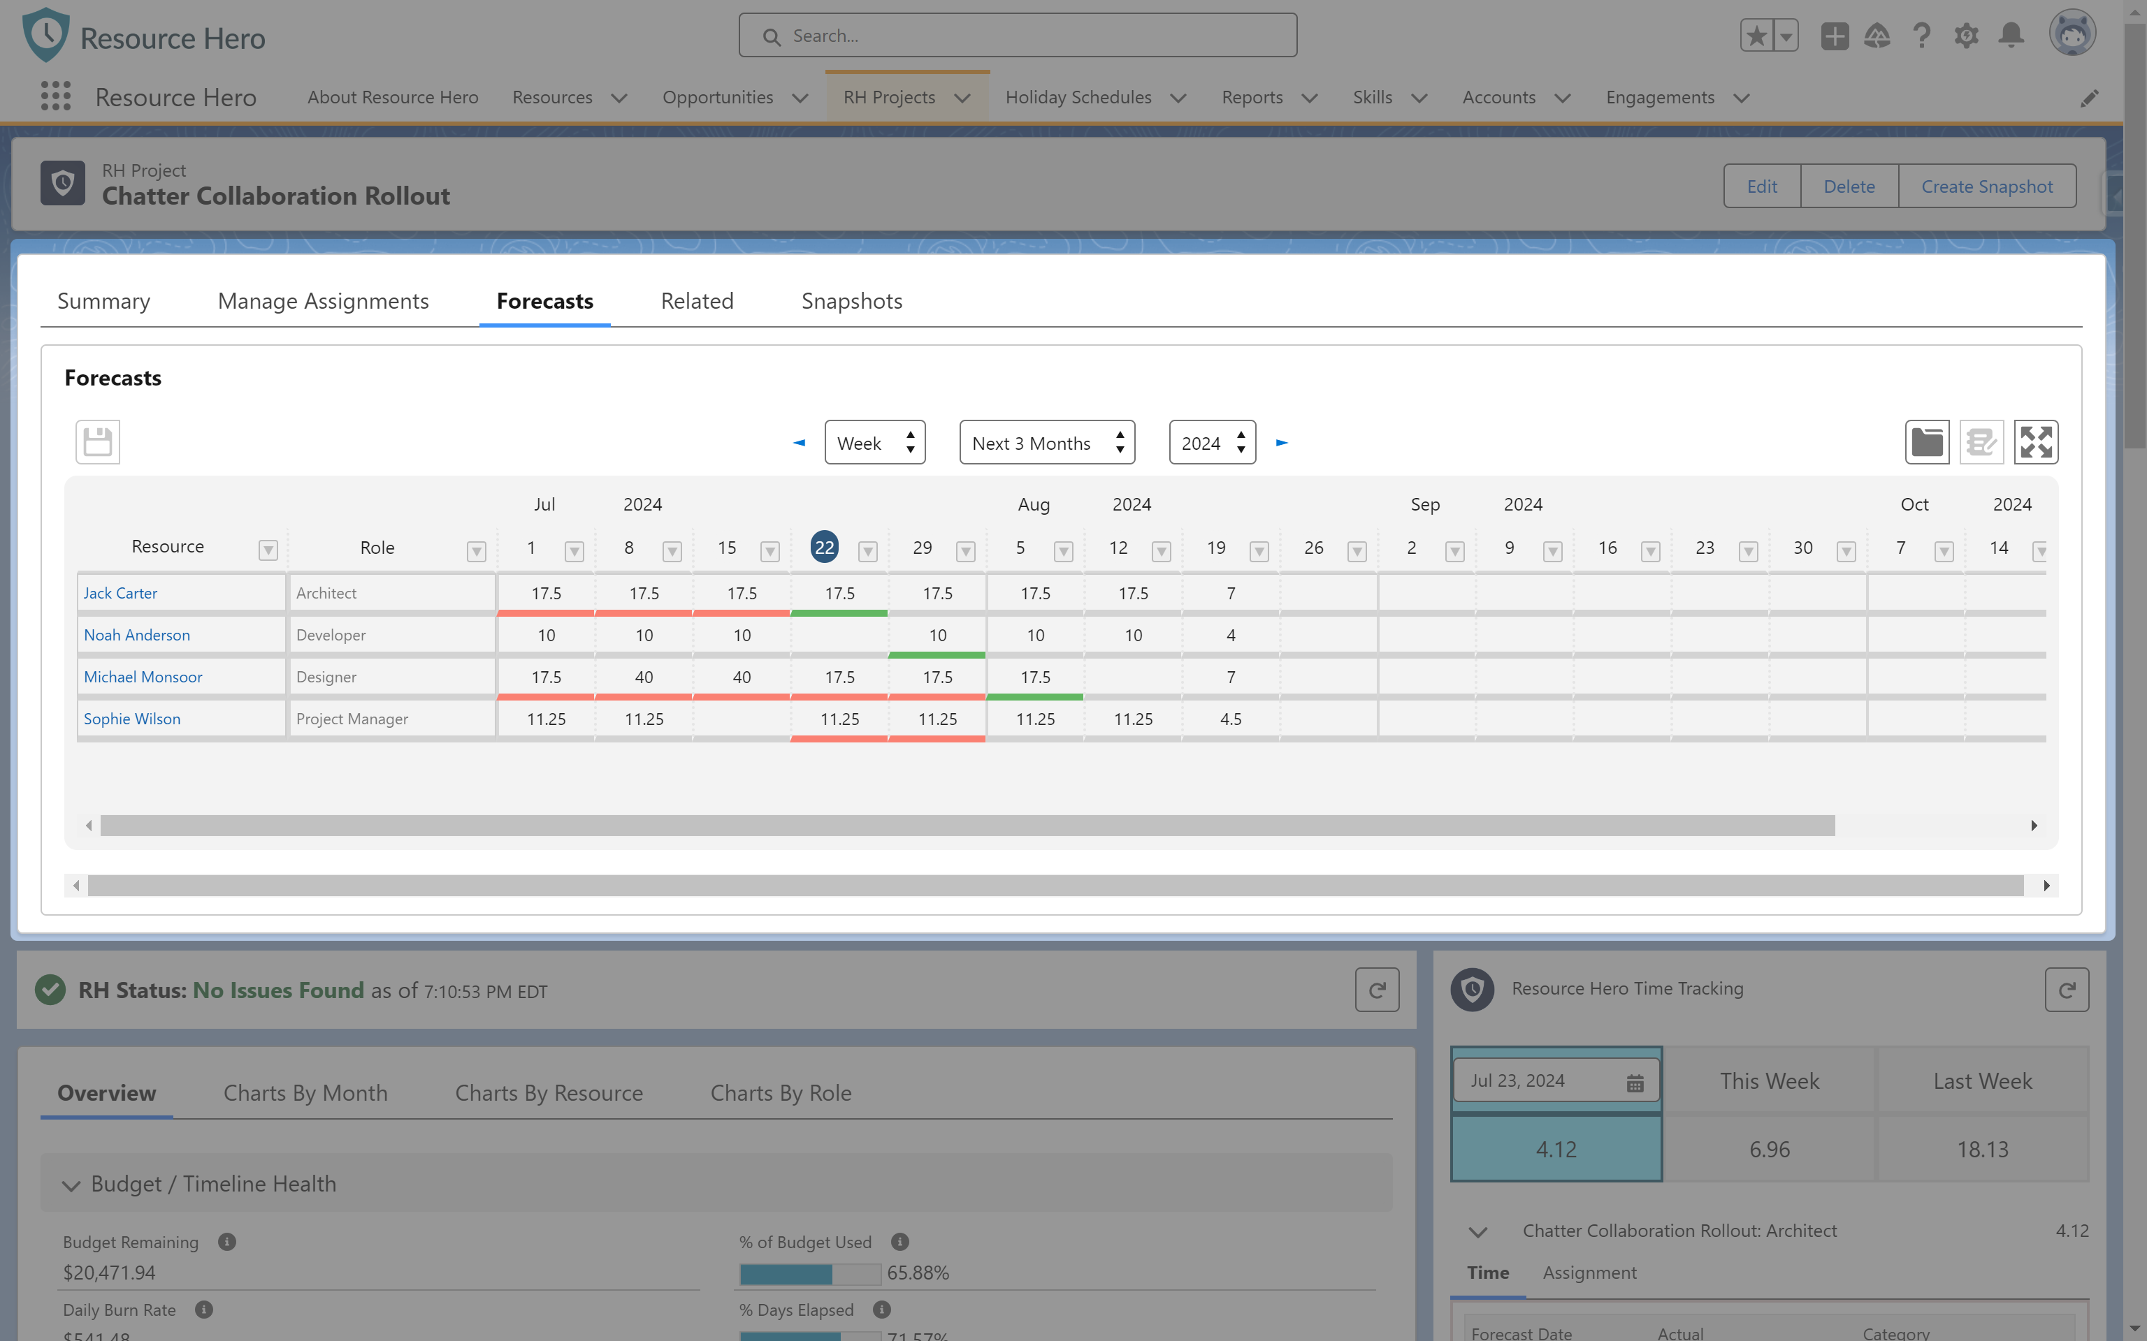Click Jack Carter's week 22 forecast cell
The height and width of the screenshot is (1341, 2147).
point(839,592)
